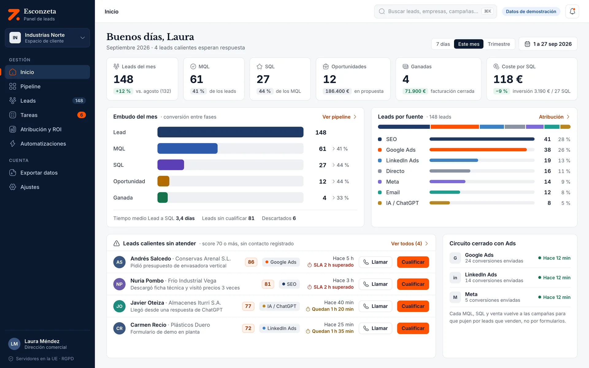
Task: Click the search magnifier icon
Action: click(382, 11)
